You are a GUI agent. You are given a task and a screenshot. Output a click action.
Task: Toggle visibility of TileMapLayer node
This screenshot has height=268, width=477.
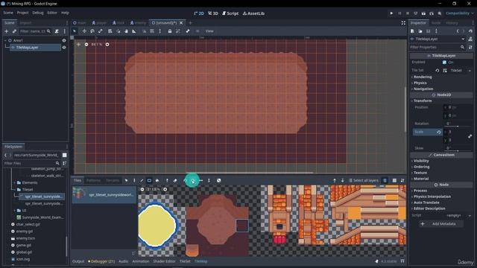(x=64, y=48)
